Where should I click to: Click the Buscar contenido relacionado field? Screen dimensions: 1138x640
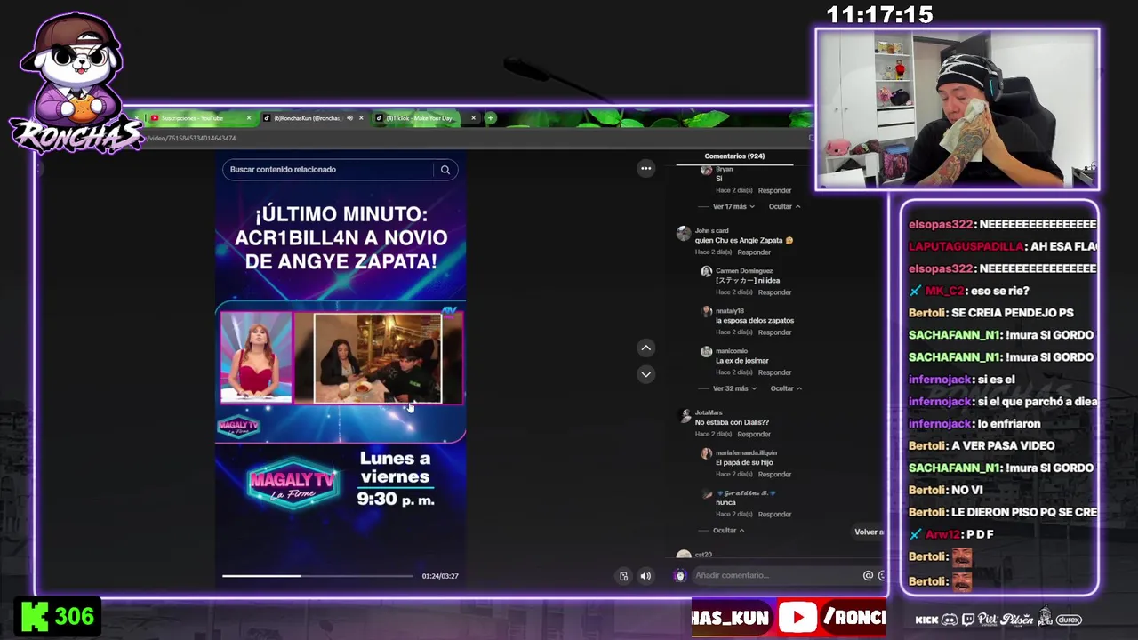pyautogui.click(x=329, y=170)
